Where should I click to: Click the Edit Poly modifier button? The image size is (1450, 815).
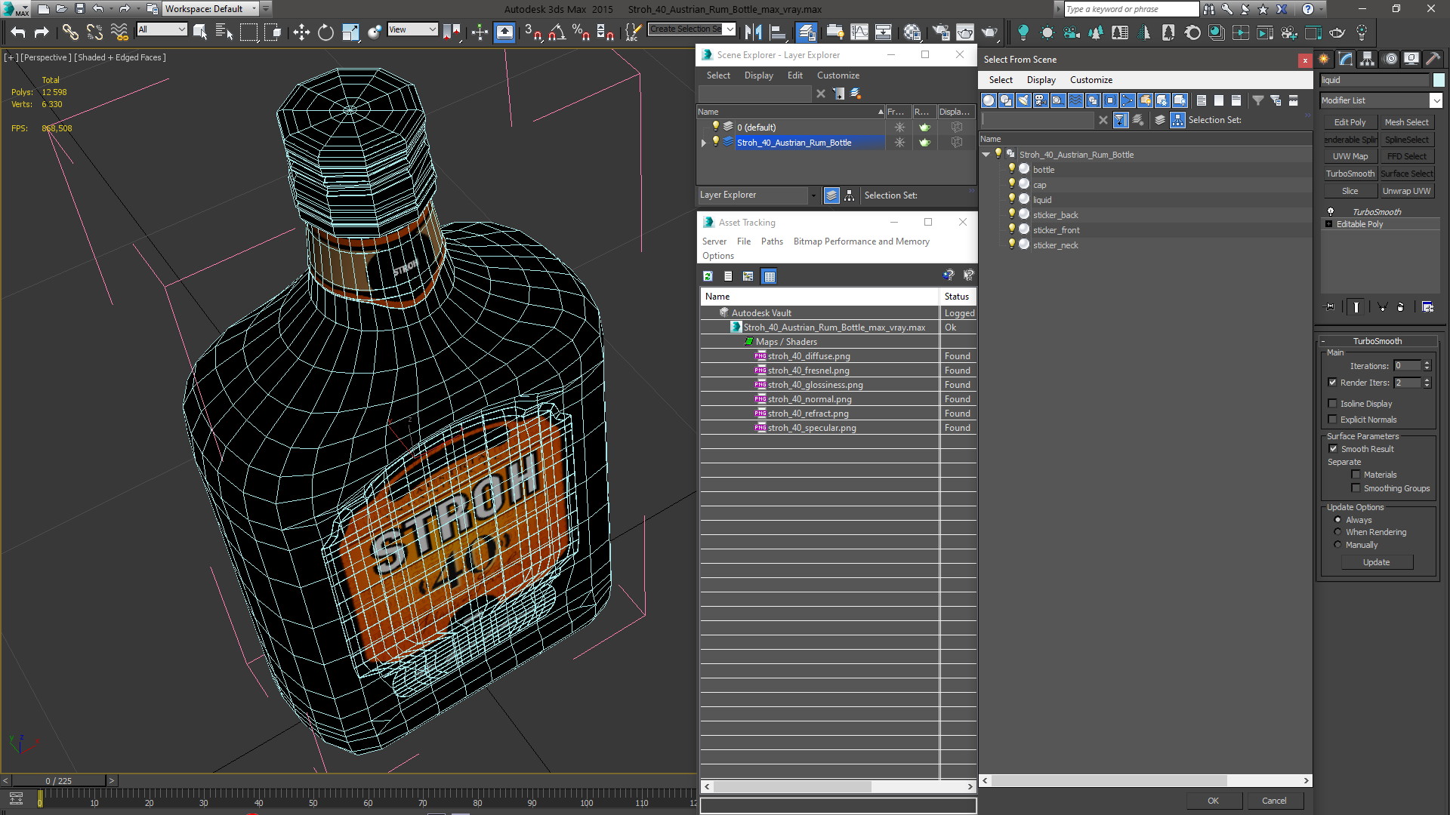pos(1350,122)
